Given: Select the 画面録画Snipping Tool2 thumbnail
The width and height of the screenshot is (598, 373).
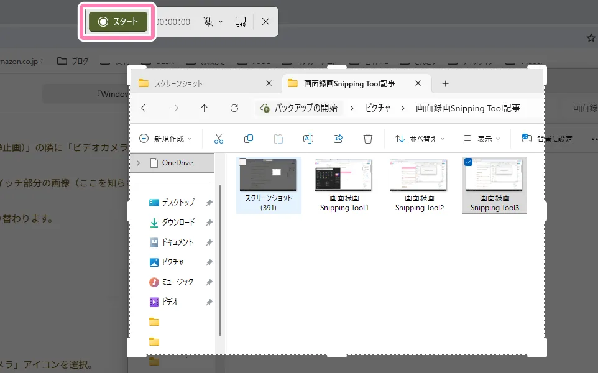Looking at the screenshot, I should (418, 176).
